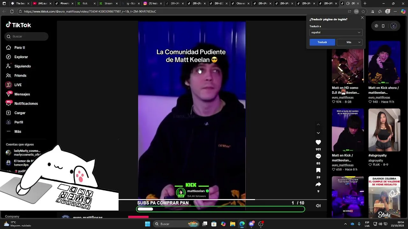Viewport: 408px width, 229px height.
Task: Close the translate page popup
Action: point(362,18)
